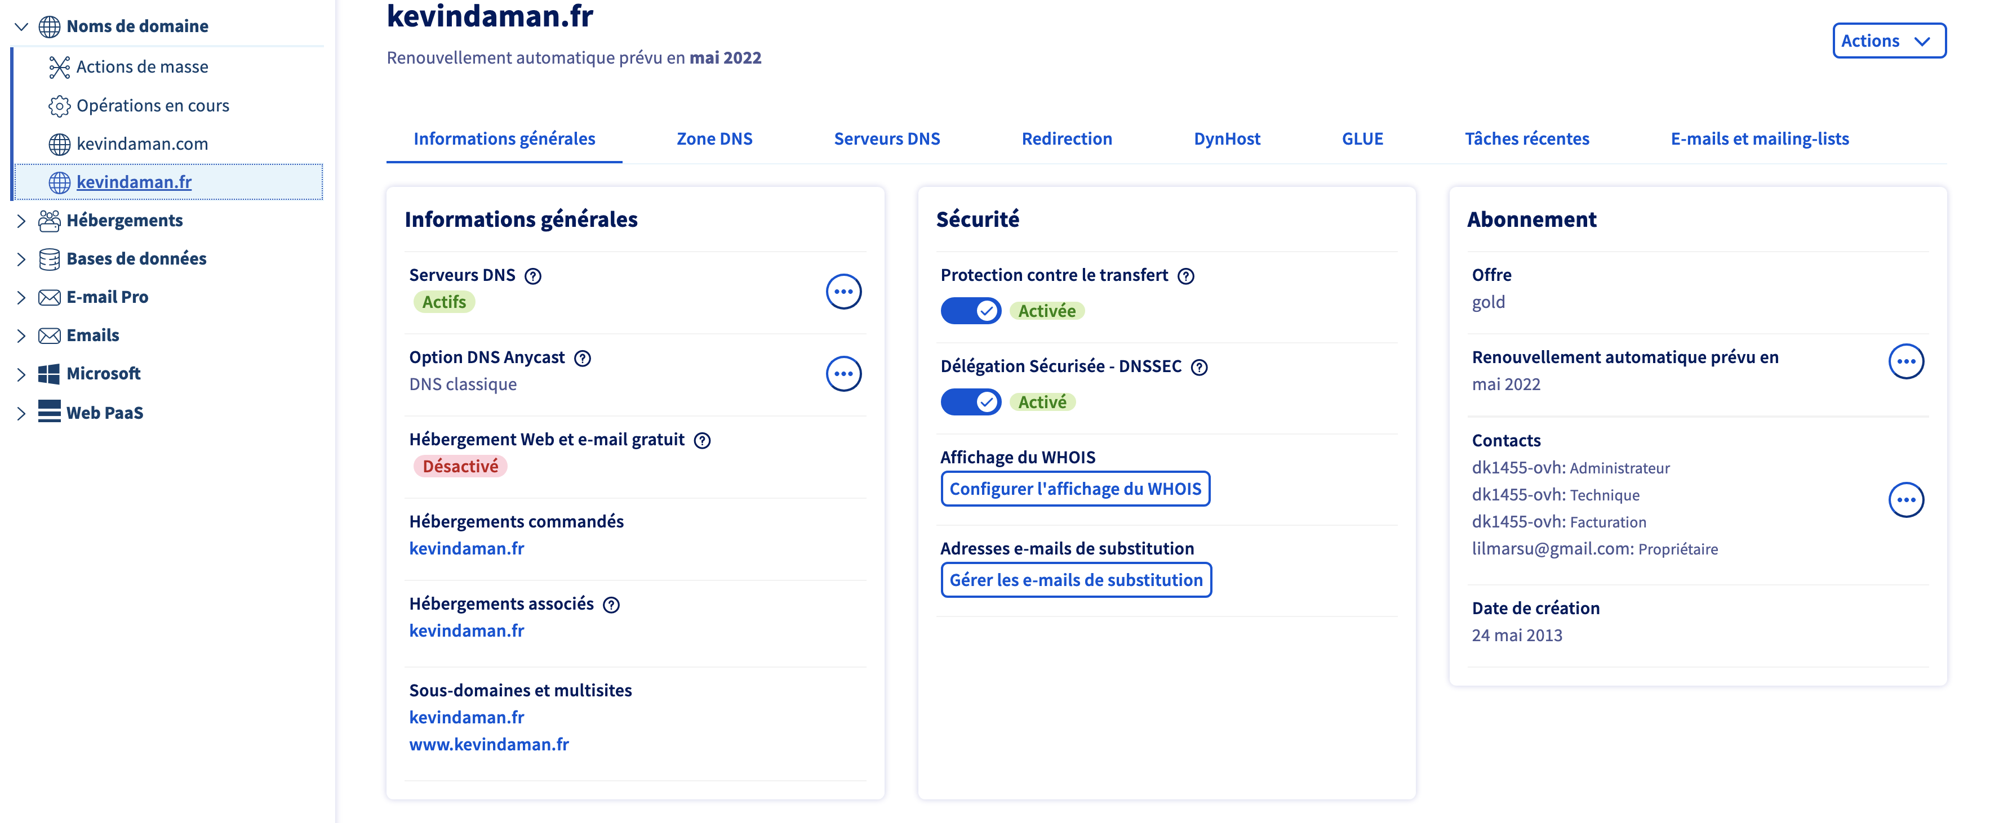The width and height of the screenshot is (1990, 823).
Task: Click the help icon next to Délégation Sécurisée DNSSEC
Action: click(x=1199, y=366)
